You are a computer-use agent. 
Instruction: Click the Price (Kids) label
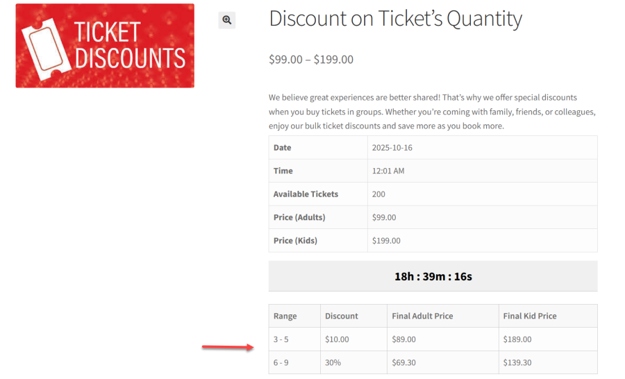tap(295, 241)
